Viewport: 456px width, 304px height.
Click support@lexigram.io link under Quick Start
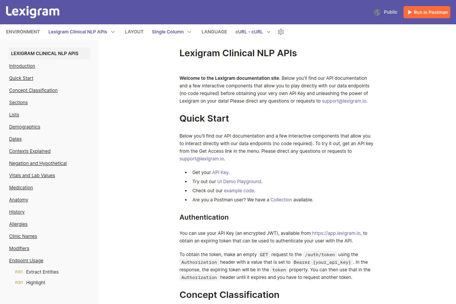[202, 159]
